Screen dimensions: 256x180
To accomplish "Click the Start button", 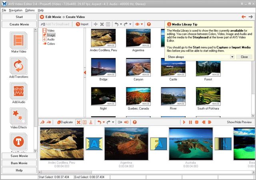I will tap(19, 17).
